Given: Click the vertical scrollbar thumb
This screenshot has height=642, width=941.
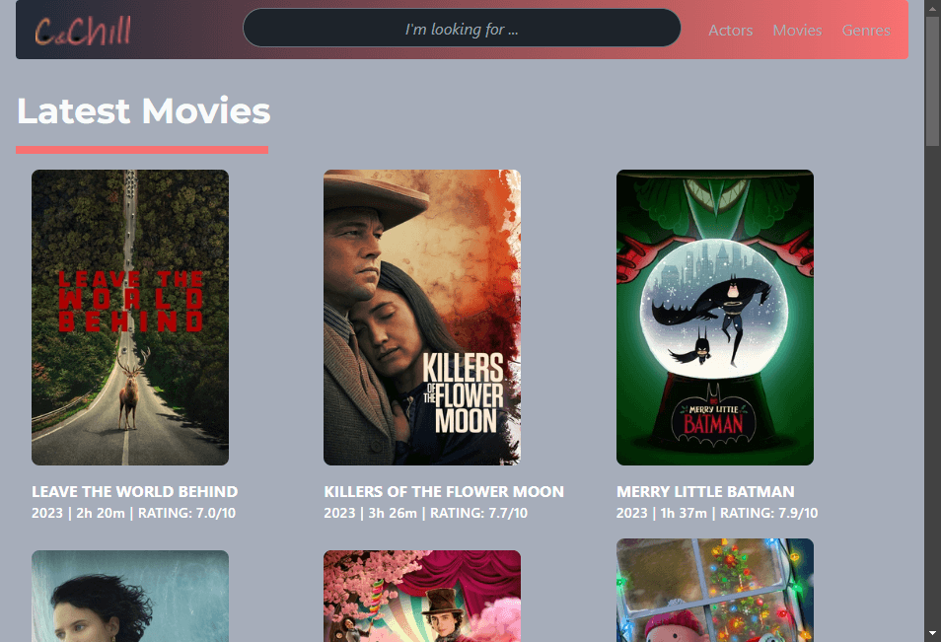Looking at the screenshot, I should pos(932,81).
